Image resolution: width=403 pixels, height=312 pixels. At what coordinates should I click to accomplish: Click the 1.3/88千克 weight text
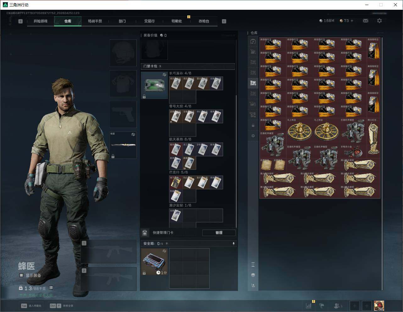[x=35, y=288]
